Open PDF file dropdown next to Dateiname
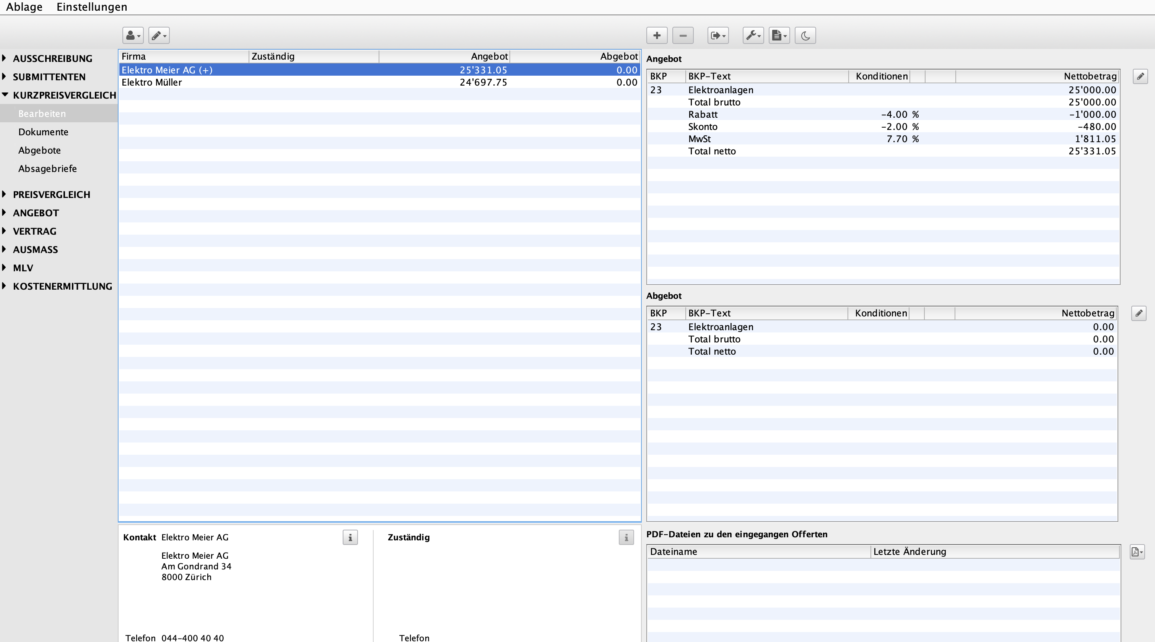Screen dimensions: 1155x642 pos(1137,551)
